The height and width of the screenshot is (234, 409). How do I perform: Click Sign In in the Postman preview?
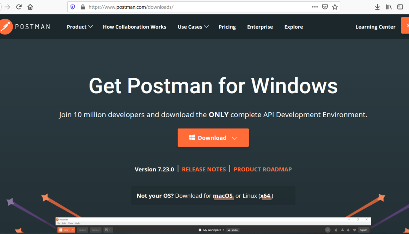(x=364, y=230)
